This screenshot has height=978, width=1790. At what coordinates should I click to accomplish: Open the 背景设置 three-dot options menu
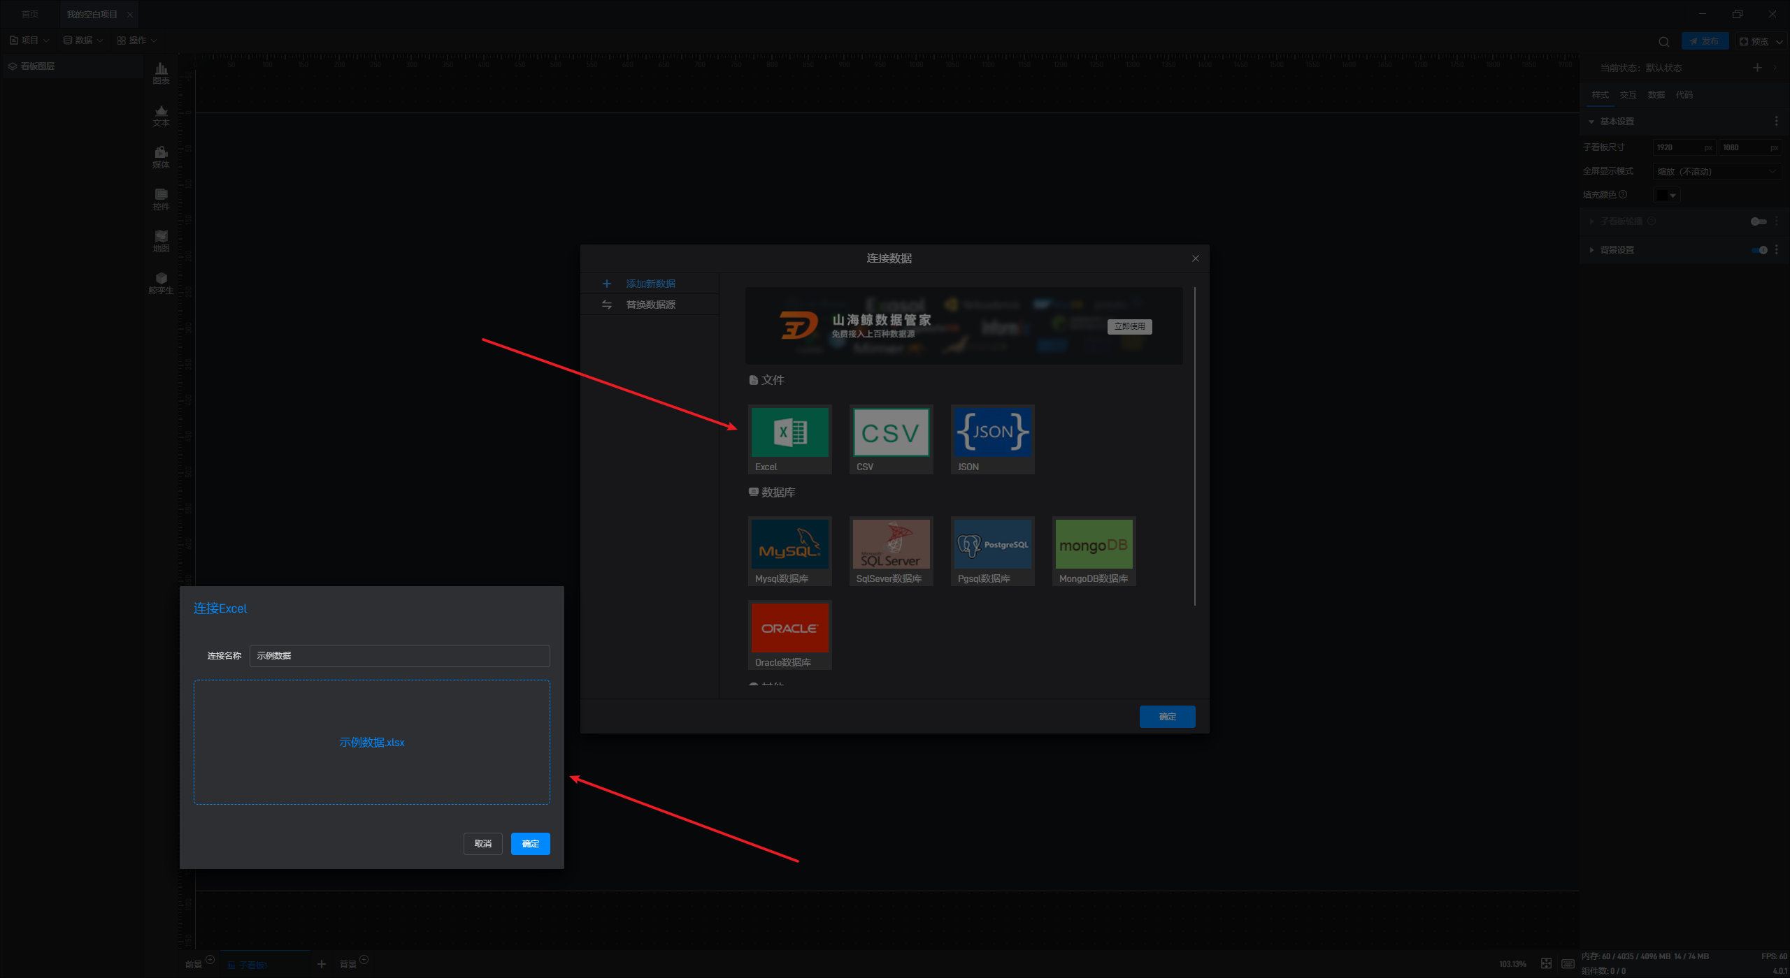pos(1777,250)
